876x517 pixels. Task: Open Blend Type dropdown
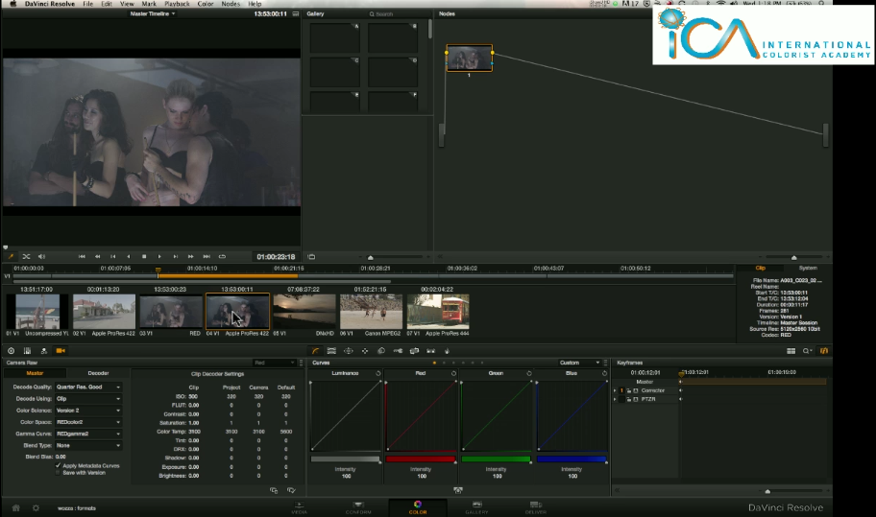pyautogui.click(x=88, y=446)
